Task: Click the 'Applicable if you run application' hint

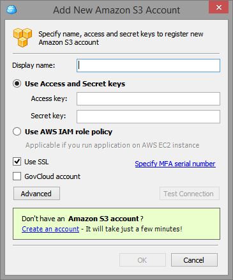Action: coord(112,145)
